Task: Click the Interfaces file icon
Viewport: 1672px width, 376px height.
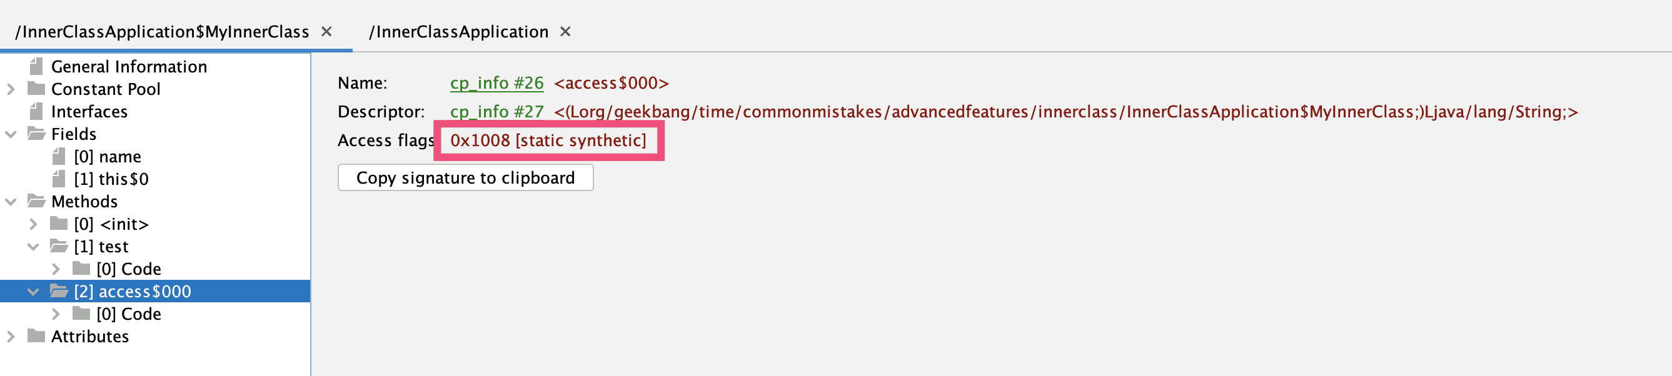Action: click(36, 112)
